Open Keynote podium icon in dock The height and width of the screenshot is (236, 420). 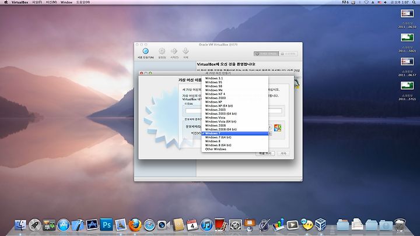250,225
